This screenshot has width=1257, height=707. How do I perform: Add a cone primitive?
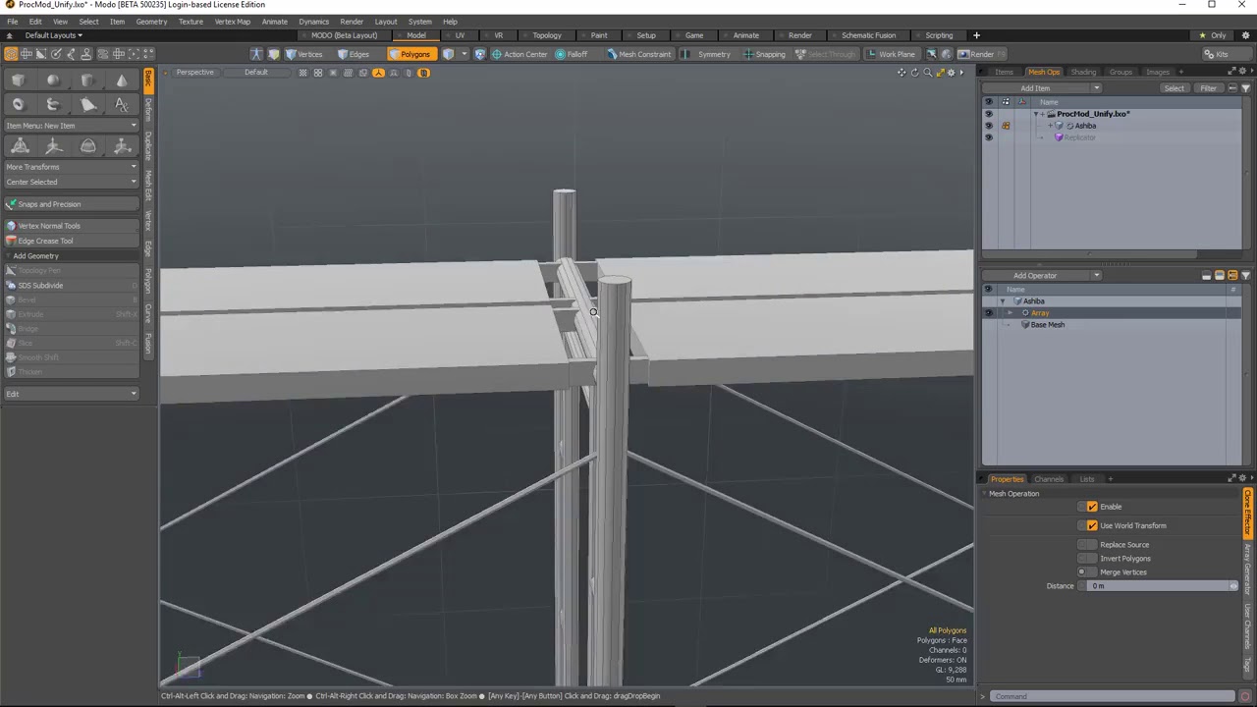click(122, 81)
